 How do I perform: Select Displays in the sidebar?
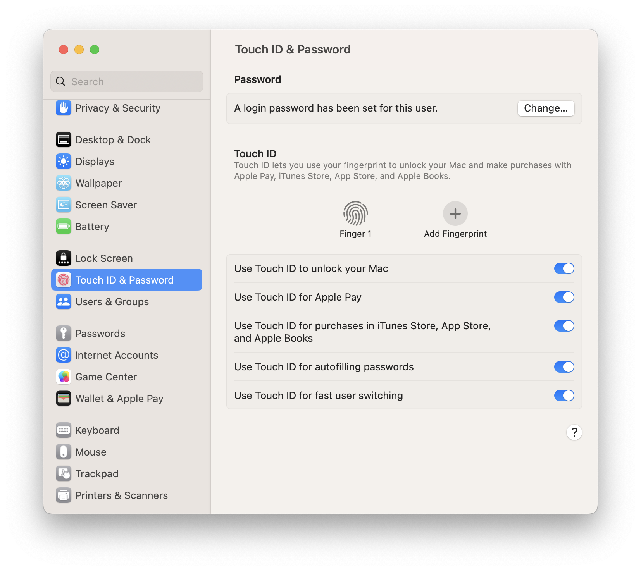click(95, 162)
